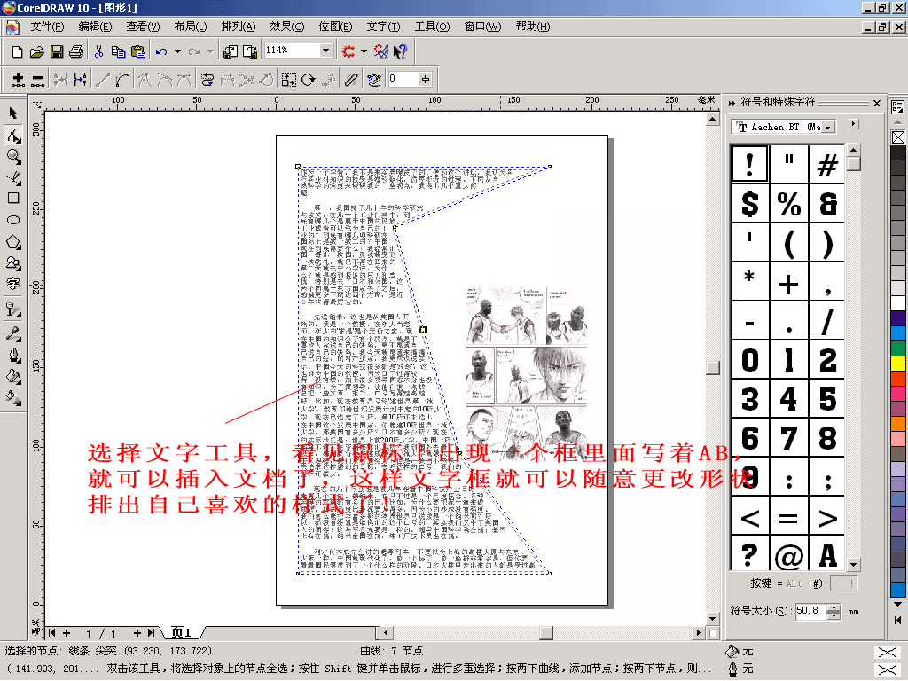Click the Save floppy disk icon
This screenshot has width=908, height=681.
pos(57,51)
